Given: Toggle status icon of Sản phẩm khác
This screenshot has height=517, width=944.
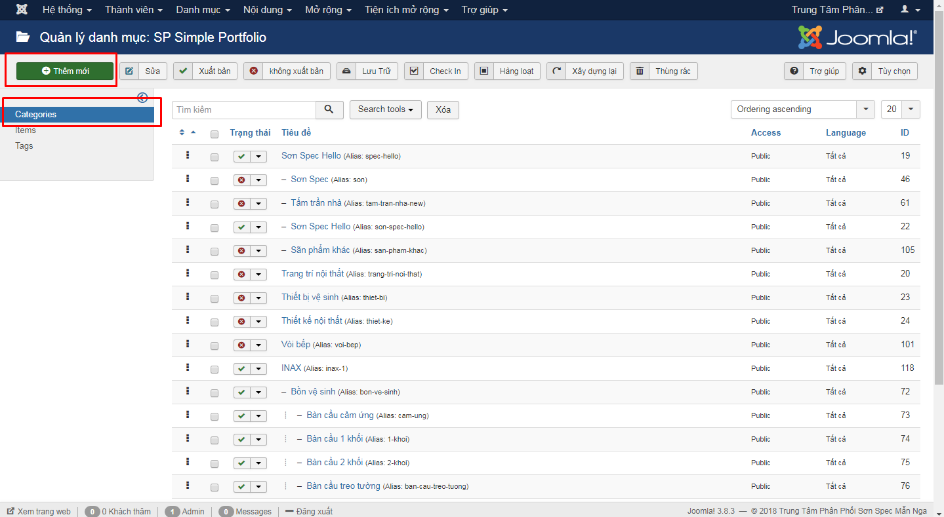Looking at the screenshot, I should [241, 251].
